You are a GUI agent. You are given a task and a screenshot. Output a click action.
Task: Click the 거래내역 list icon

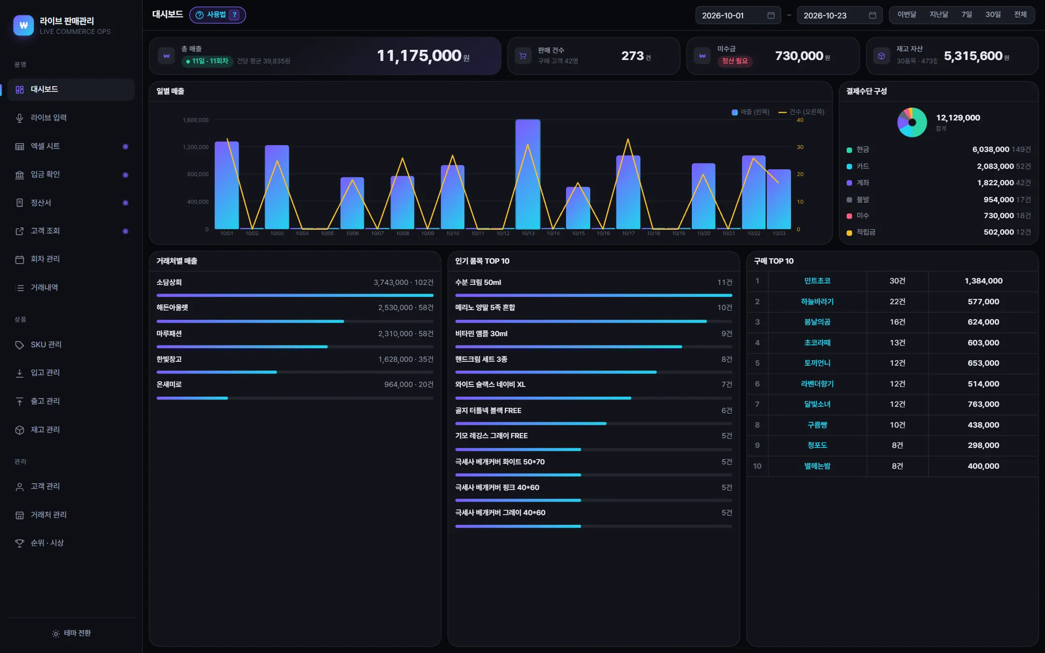tap(19, 288)
